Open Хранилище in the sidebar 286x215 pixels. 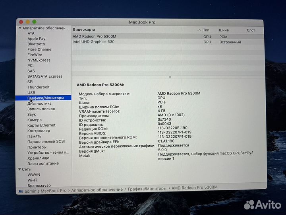[38, 158]
